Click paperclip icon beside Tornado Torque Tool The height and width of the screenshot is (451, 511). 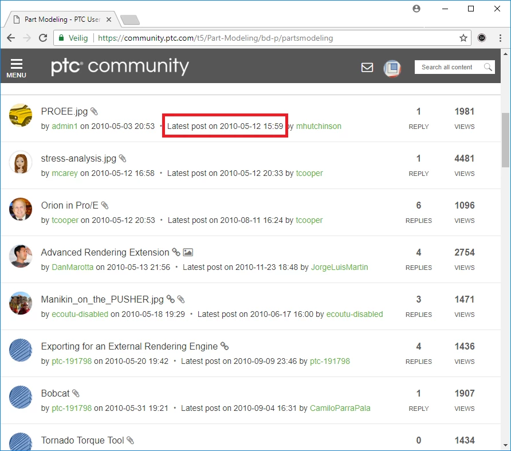[130, 440]
